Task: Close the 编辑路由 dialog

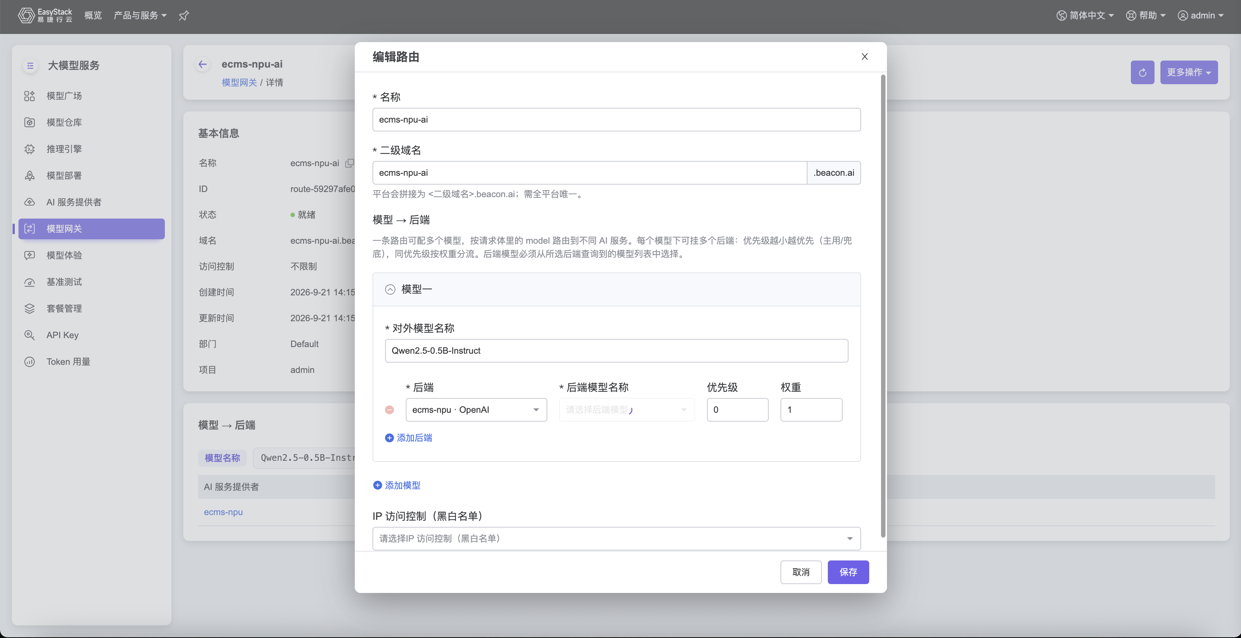Action: [x=864, y=57]
